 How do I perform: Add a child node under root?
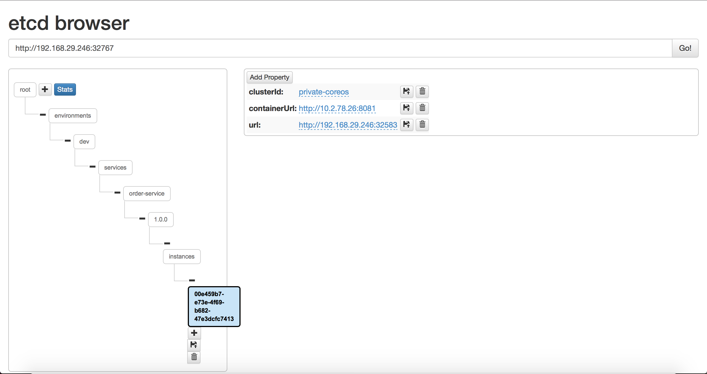click(45, 89)
